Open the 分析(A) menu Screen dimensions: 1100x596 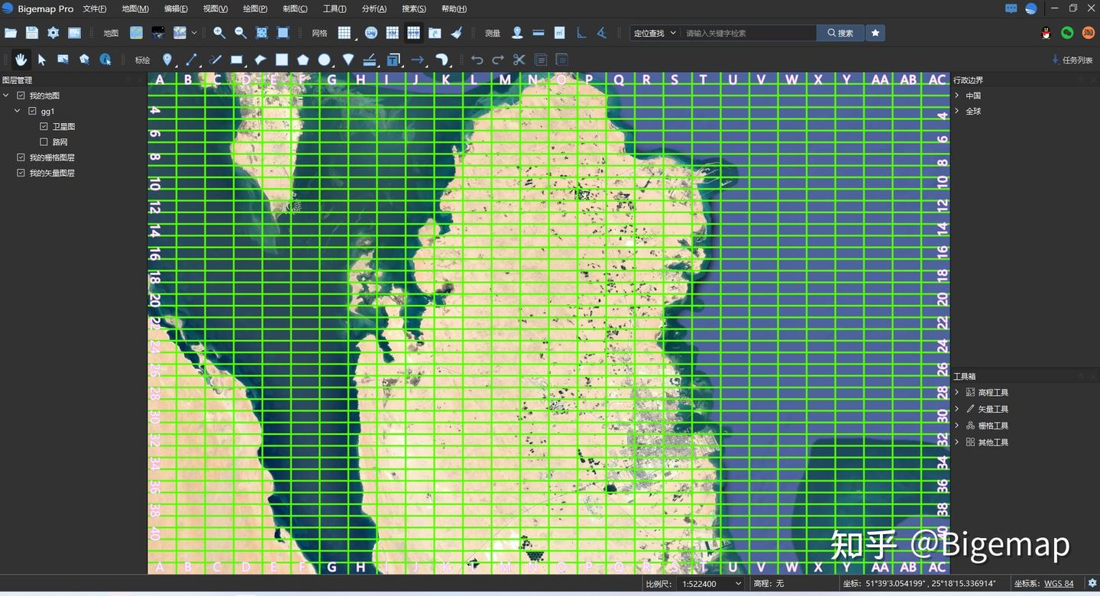(x=374, y=8)
